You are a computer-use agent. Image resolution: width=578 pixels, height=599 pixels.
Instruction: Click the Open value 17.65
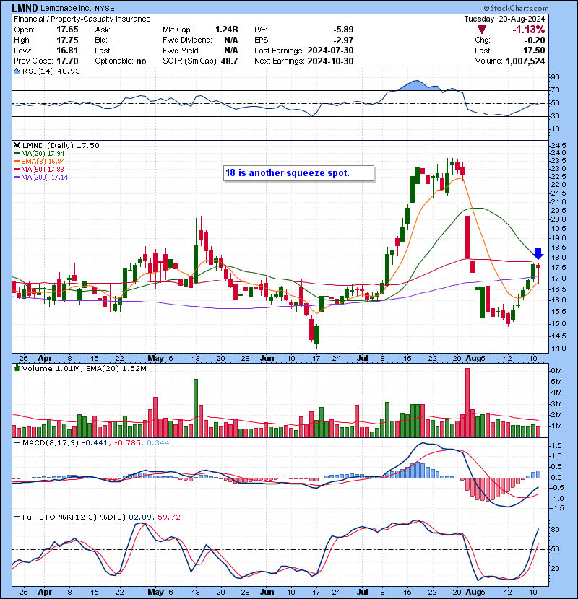coord(67,30)
